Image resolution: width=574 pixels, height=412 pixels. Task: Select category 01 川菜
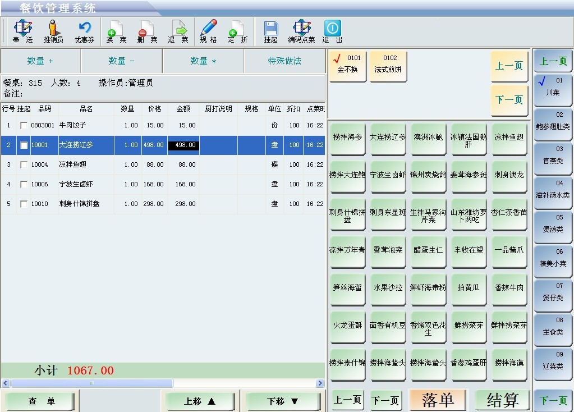pyautogui.click(x=553, y=89)
